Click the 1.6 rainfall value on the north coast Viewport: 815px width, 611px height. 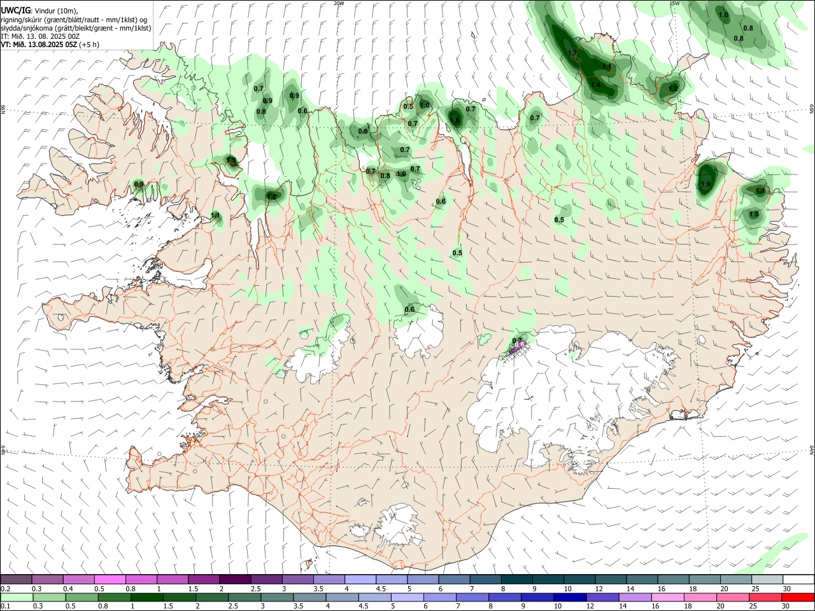pyautogui.click(x=455, y=120)
